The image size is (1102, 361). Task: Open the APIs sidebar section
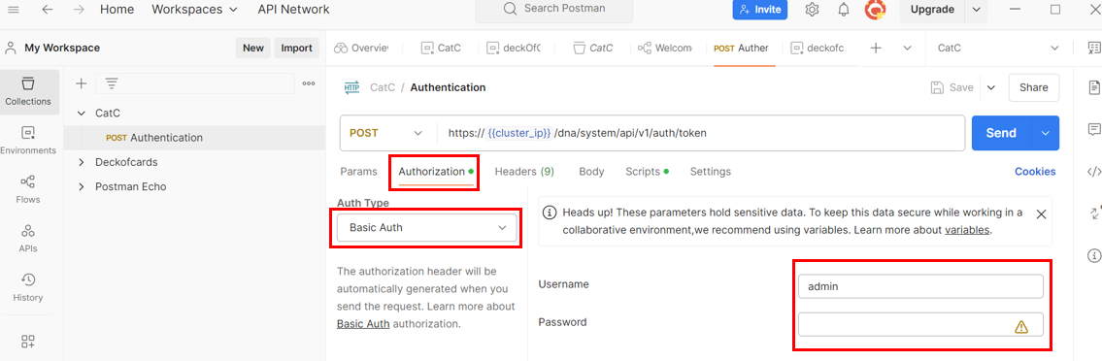click(x=28, y=239)
